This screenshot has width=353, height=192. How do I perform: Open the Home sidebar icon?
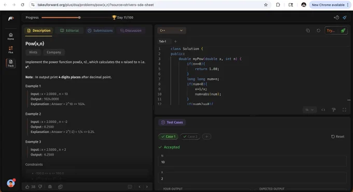[x=10, y=36]
